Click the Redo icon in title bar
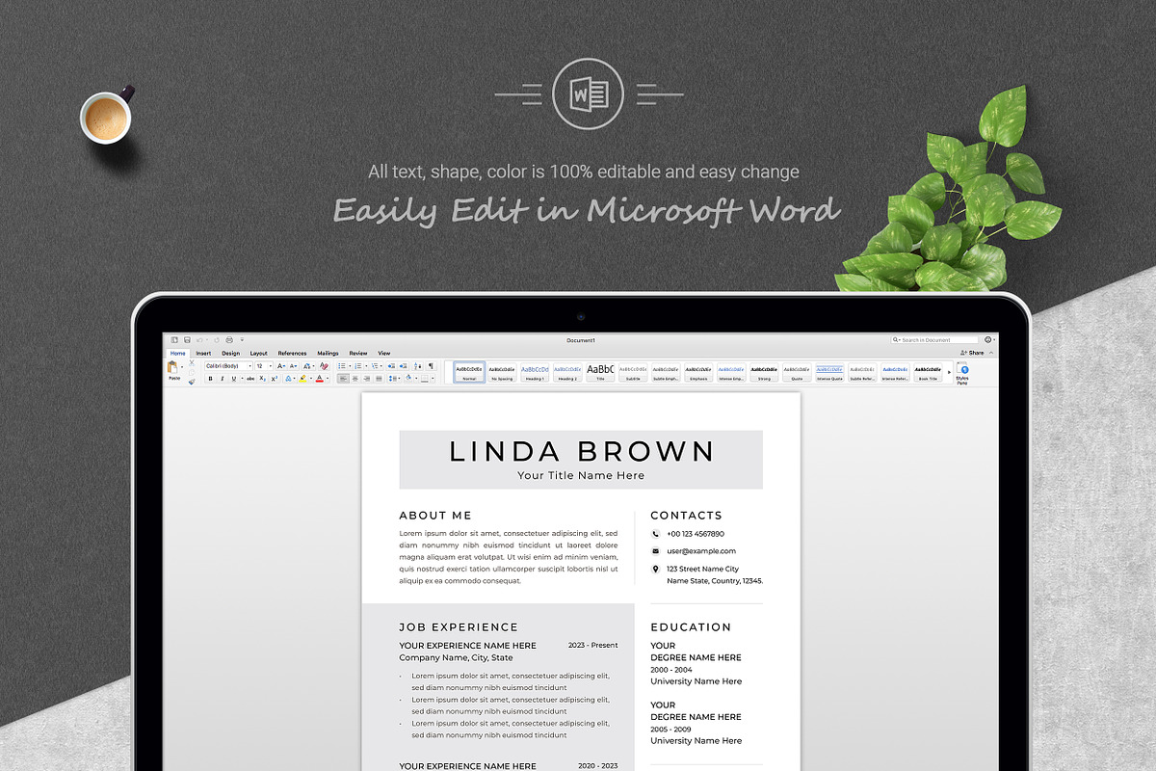 pyautogui.click(x=217, y=340)
